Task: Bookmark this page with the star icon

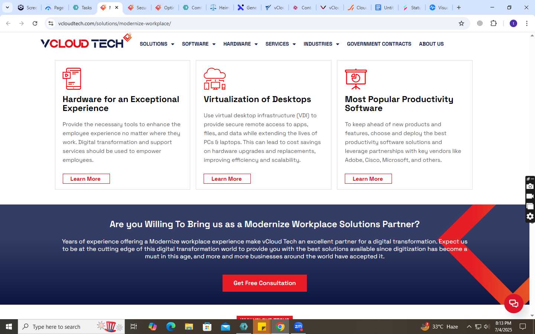Action: point(461,23)
